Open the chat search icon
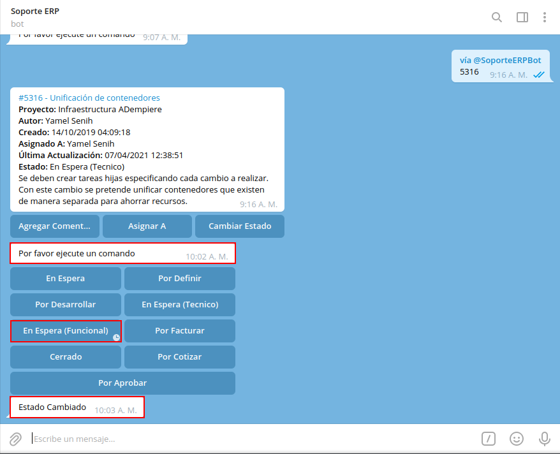Screen dimensions: 560x454 point(497,17)
